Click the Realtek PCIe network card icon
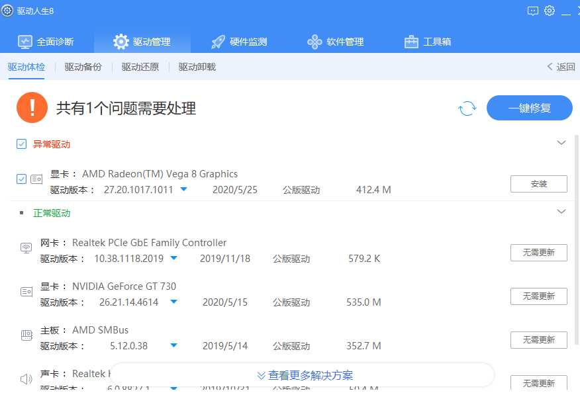 click(26, 247)
